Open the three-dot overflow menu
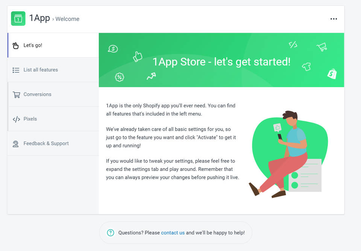Screen dimensions: 361x251 pyautogui.click(x=334, y=18)
